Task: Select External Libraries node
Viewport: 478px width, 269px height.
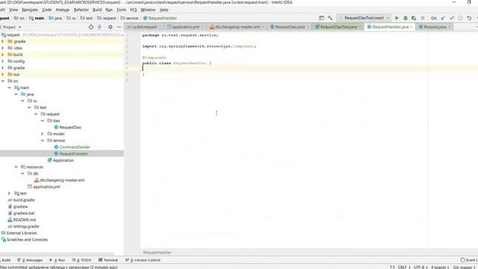Action: pos(22,233)
